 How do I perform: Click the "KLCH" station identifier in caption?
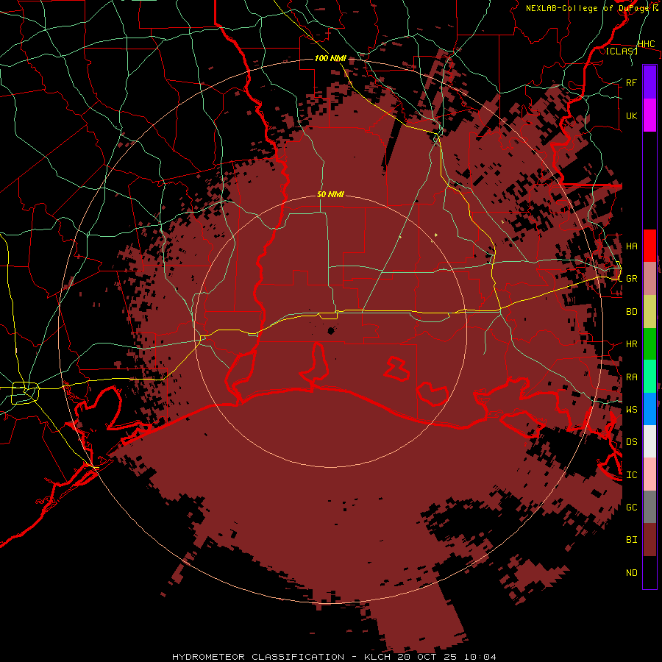click(x=377, y=657)
